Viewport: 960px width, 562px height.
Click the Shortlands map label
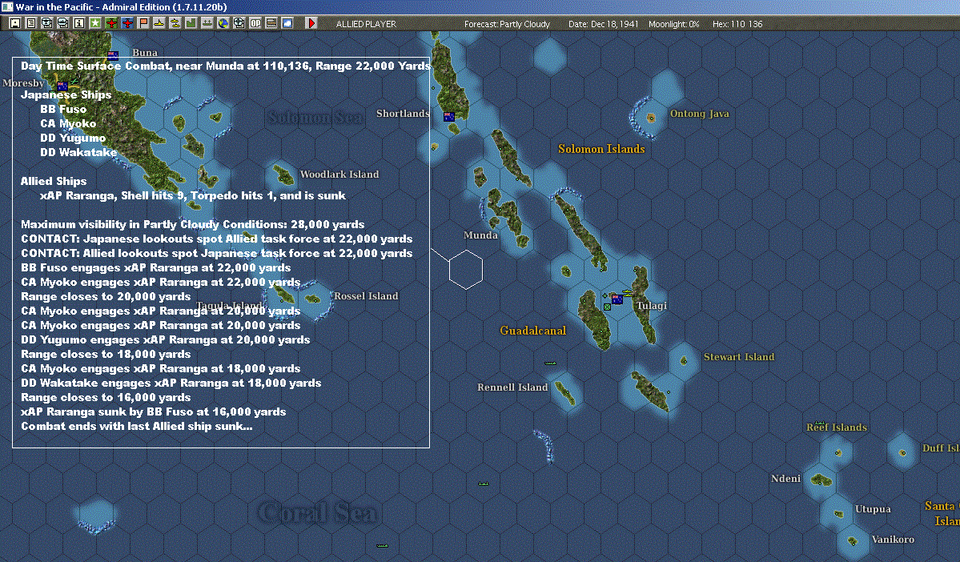pos(402,113)
